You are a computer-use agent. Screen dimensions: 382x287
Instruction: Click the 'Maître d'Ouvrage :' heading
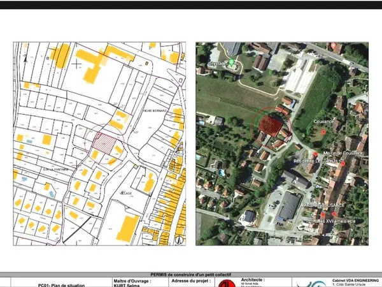[x=132, y=281]
